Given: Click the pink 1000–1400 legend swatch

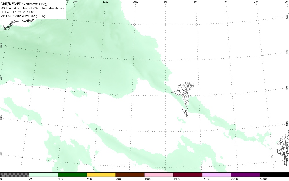Looking at the screenshot, I should (159, 175).
